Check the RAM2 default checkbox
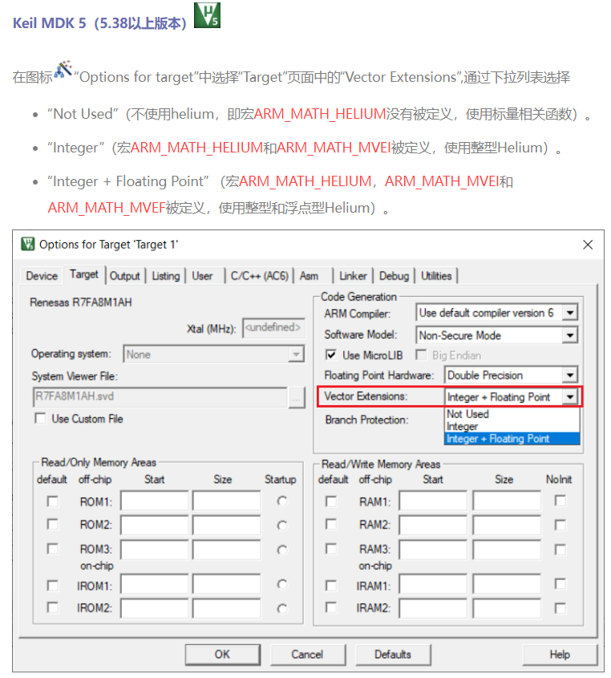Screen dimensions: 611x678 [x=331, y=524]
